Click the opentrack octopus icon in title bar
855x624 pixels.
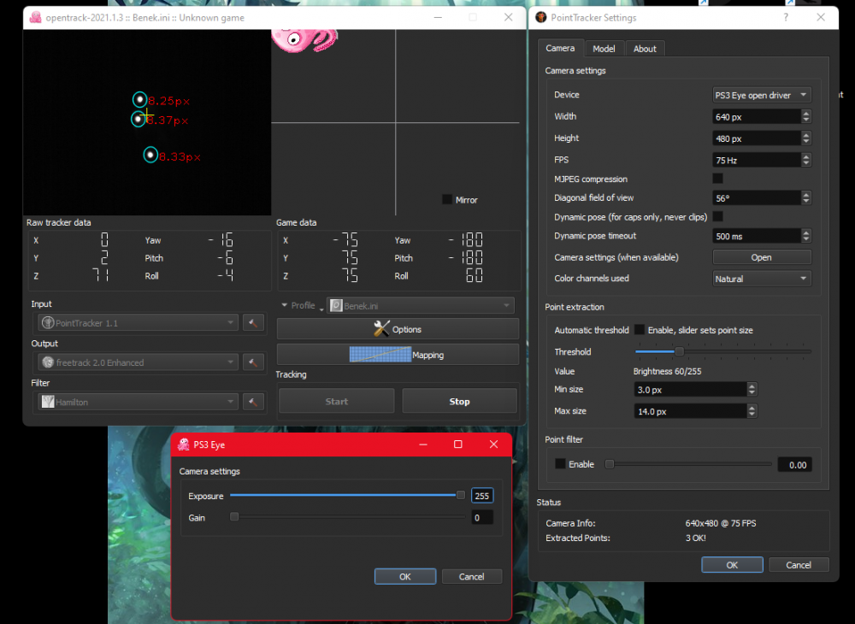tap(34, 17)
